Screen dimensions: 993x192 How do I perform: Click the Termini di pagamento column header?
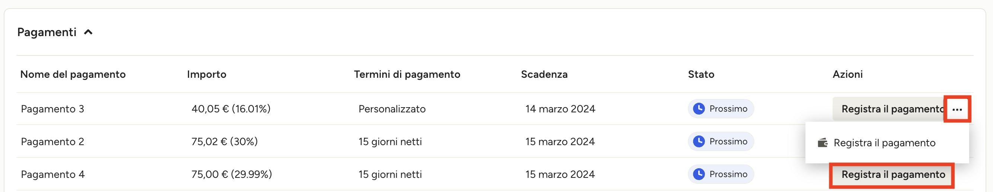point(407,74)
